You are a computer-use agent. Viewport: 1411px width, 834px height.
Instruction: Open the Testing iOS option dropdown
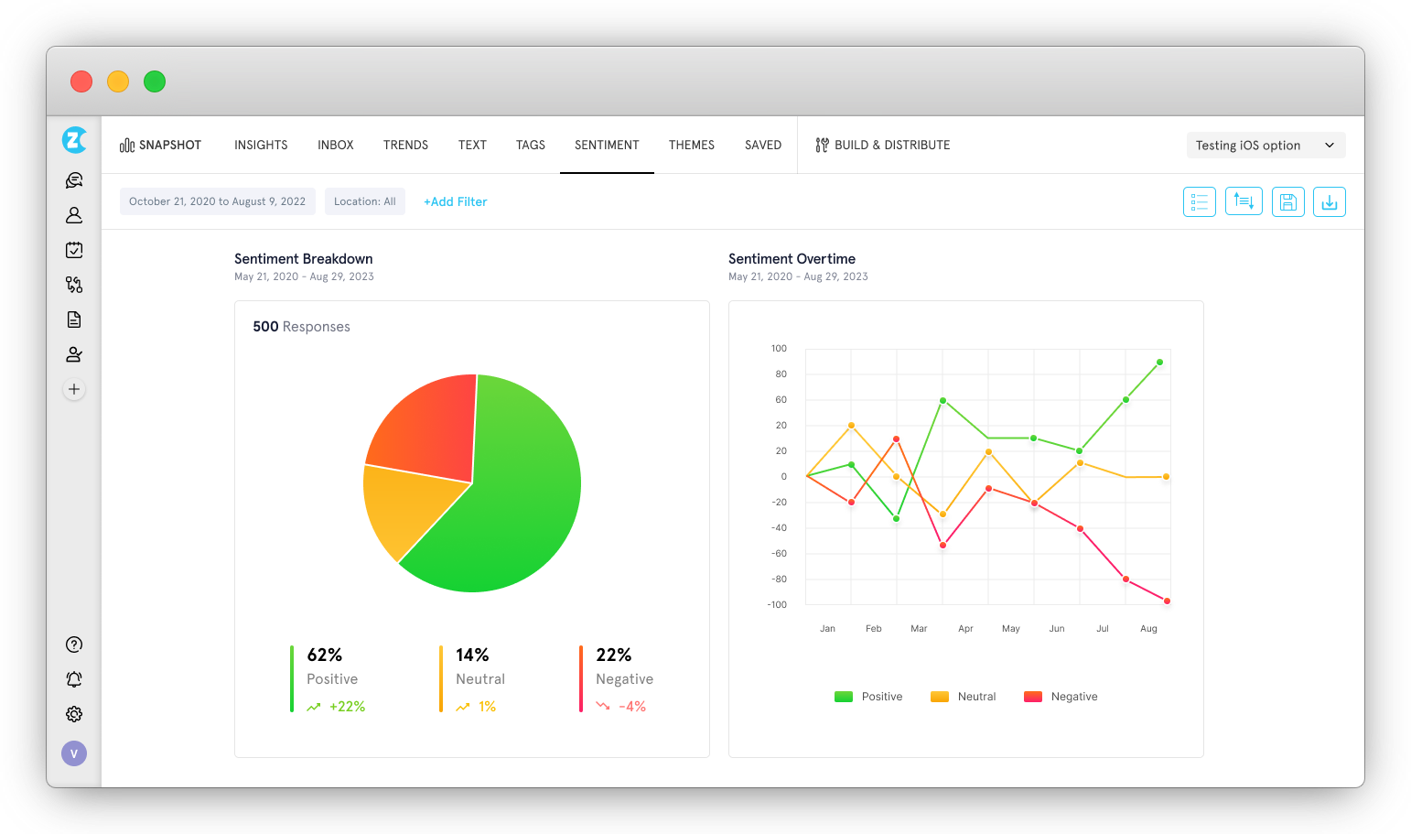[1266, 145]
